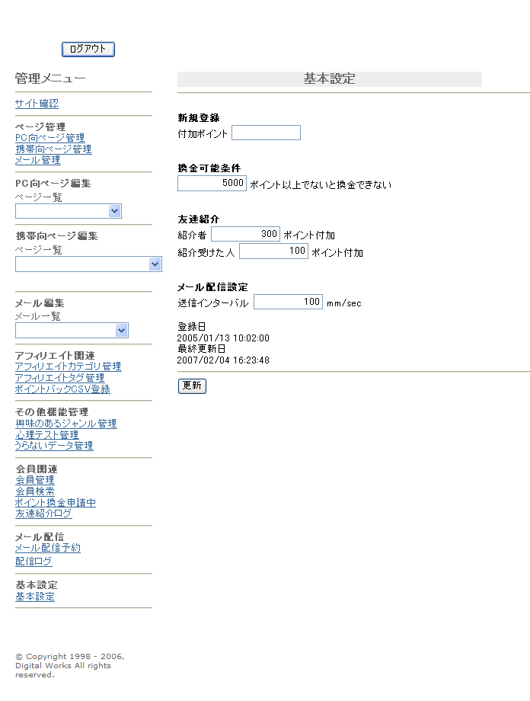Open 会員管理 link
The image size is (530, 701).
click(35, 480)
